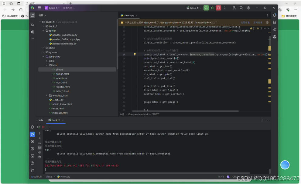Click the editor horizontal scrollbar

[x=186, y=111]
